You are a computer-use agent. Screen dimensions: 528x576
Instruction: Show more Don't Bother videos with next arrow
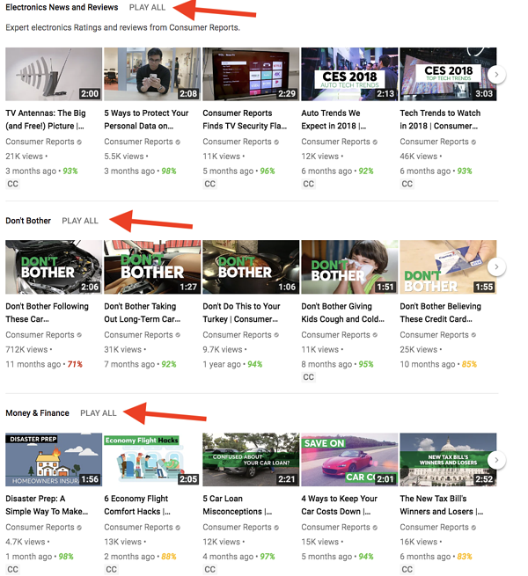coord(496,267)
